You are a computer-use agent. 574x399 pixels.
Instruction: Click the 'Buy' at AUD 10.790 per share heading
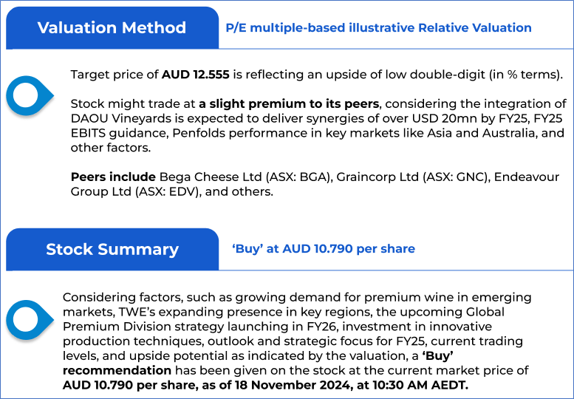324,249
